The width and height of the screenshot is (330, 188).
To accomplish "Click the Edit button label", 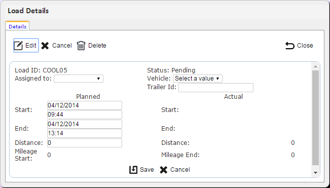I will [31, 46].
